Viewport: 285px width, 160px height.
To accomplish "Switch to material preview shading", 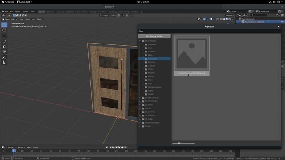I will [x=227, y=19].
